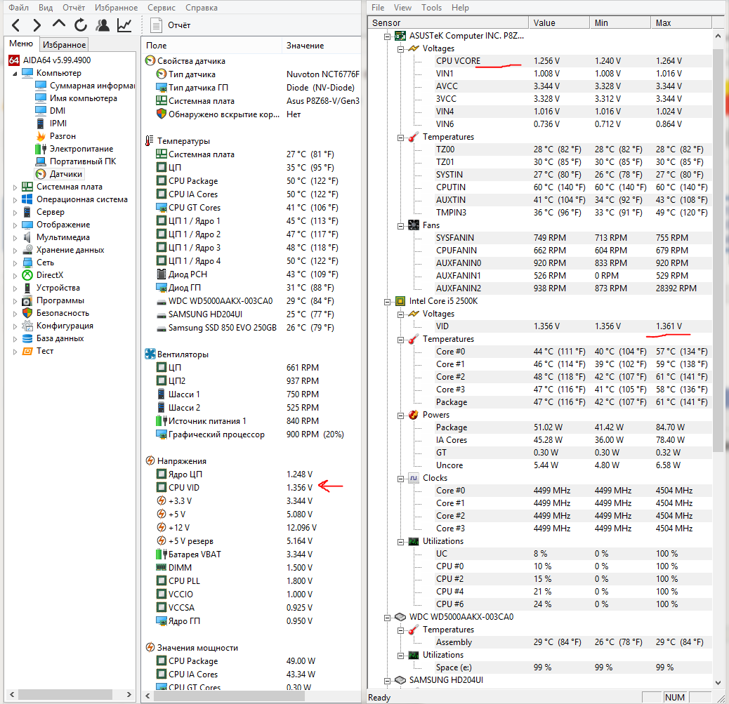The image size is (729, 704).
Task: Click the HWMonitor scrollbar up arrow
Action: (x=718, y=36)
